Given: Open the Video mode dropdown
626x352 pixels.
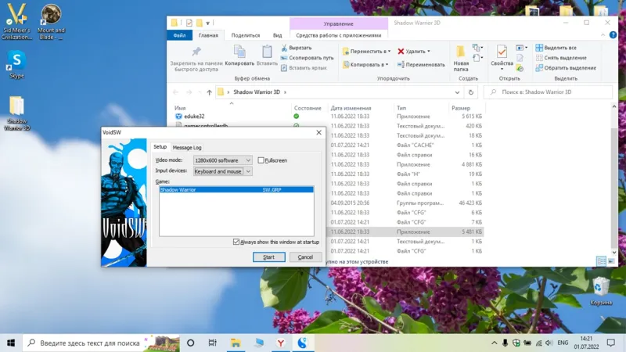Looking at the screenshot, I should coord(222,160).
